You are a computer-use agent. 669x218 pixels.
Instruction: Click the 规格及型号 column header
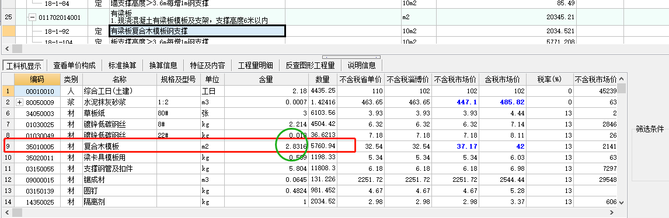pyautogui.click(x=179, y=79)
